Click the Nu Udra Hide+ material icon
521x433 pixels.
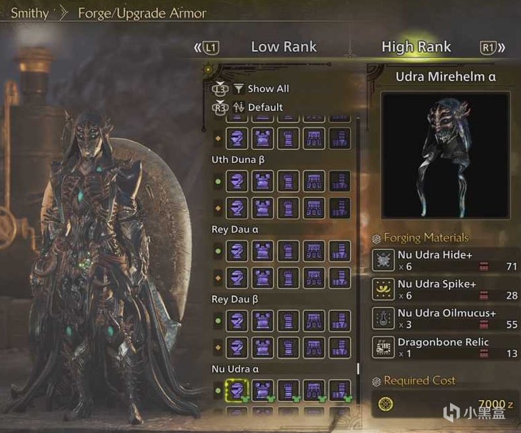tap(383, 260)
